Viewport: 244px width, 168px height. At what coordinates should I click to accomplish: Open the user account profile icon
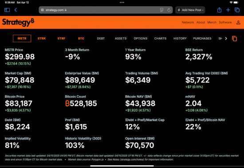(x=238, y=22)
